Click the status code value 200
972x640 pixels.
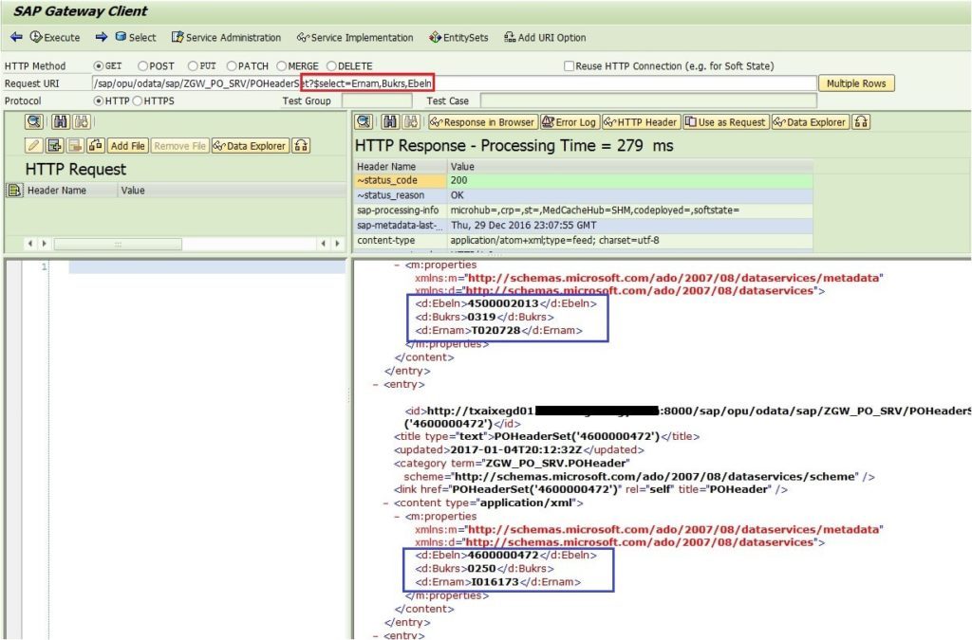[x=458, y=180]
